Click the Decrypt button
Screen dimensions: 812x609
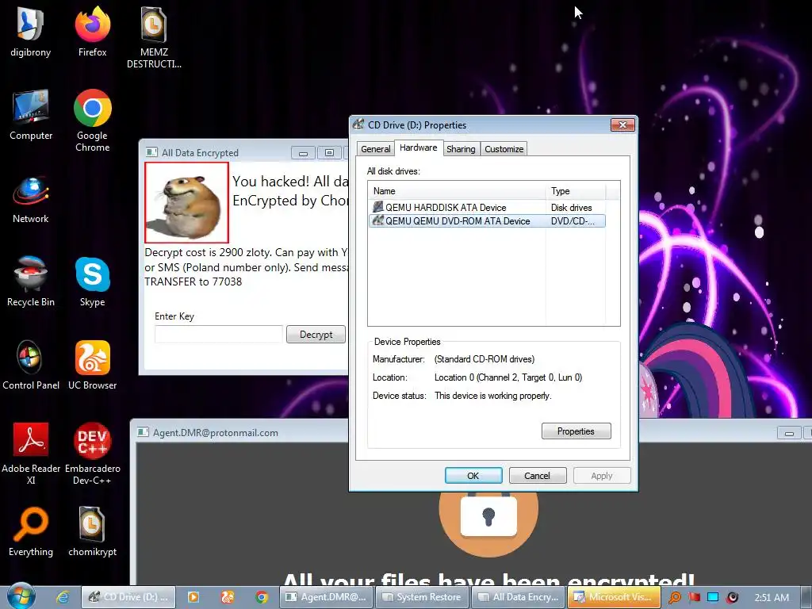point(316,335)
